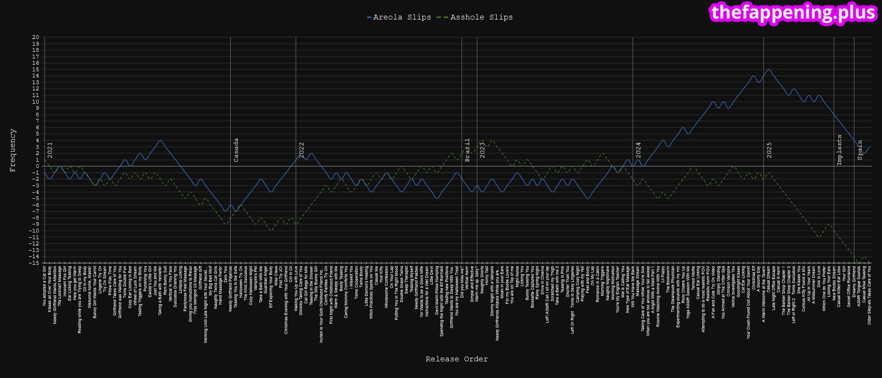The width and height of the screenshot is (882, 378).
Task: Select the Brazil marker label
Action: click(467, 150)
